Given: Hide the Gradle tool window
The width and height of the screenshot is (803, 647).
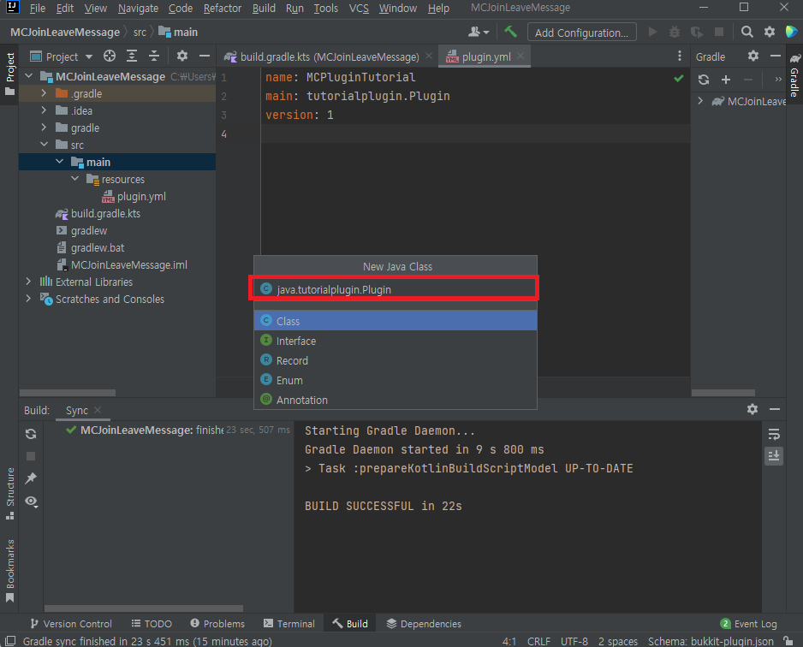Looking at the screenshot, I should (776, 56).
